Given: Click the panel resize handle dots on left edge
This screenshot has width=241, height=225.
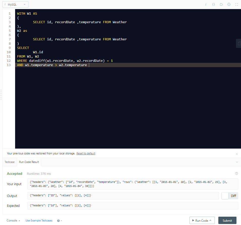Looking at the screenshot, I should 1,95.
